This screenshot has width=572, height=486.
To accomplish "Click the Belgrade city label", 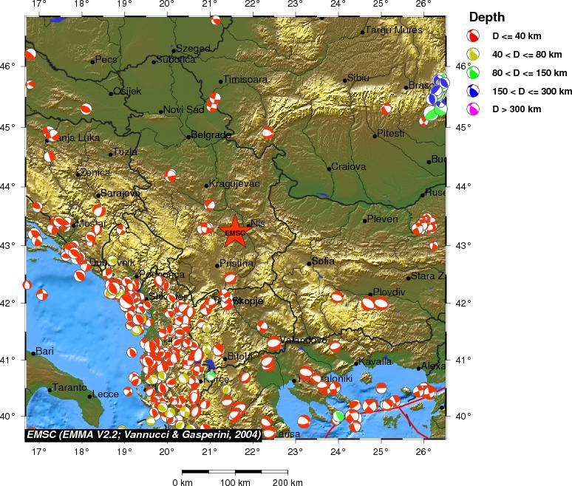I will (211, 136).
